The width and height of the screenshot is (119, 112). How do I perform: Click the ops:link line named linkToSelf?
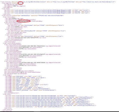[41, 96]
